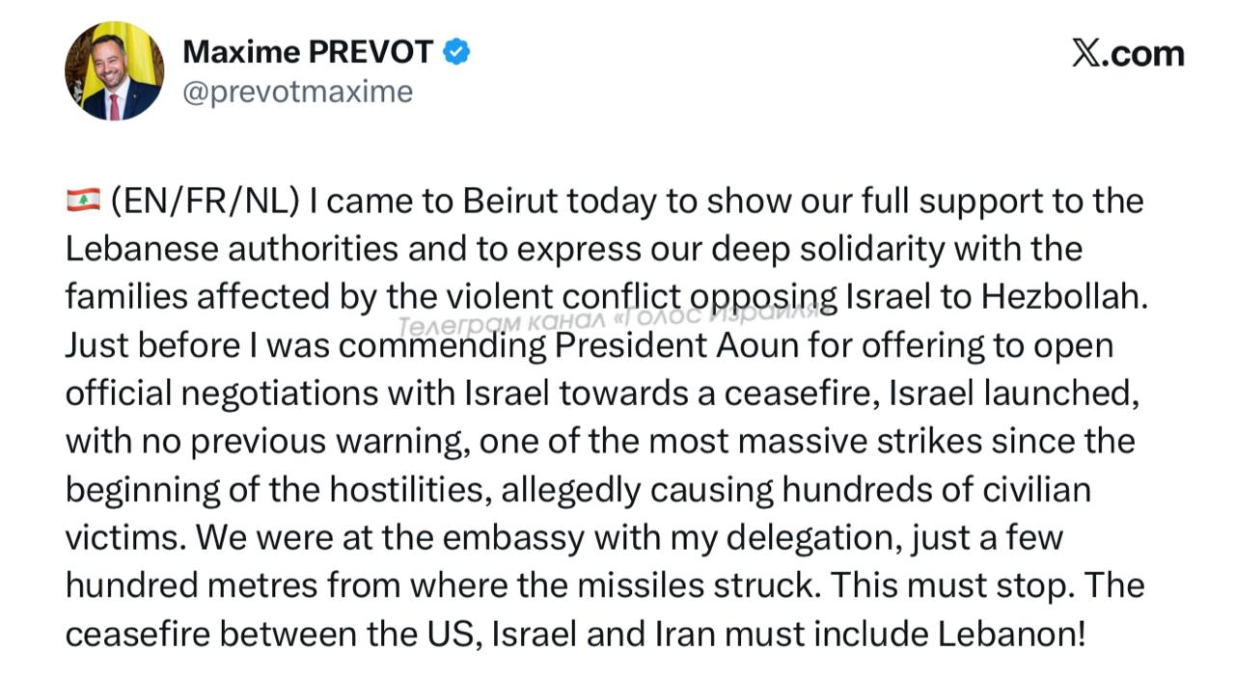
Task: Click the Lebanese flag emoji
Action: point(83,202)
